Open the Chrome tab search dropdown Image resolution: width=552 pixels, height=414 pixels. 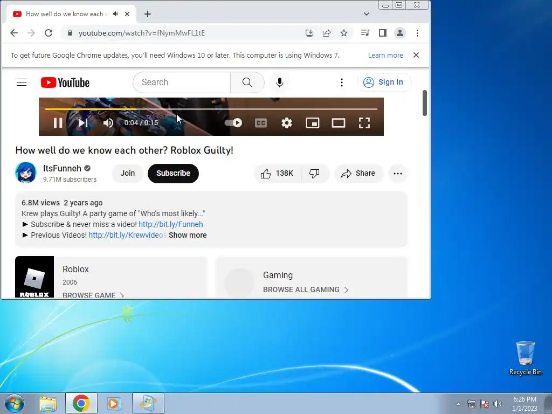(x=367, y=14)
